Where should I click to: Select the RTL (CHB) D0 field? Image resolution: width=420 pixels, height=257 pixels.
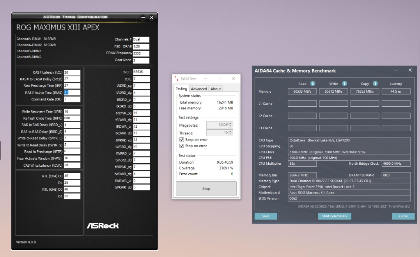pyautogui.click(x=72, y=190)
